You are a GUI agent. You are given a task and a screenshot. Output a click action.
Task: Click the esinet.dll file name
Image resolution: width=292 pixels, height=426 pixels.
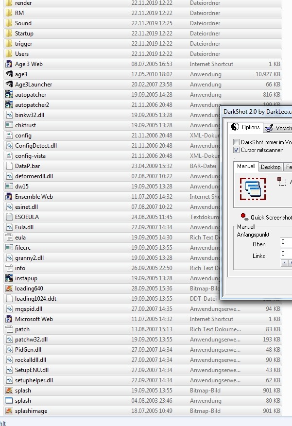click(x=26, y=207)
